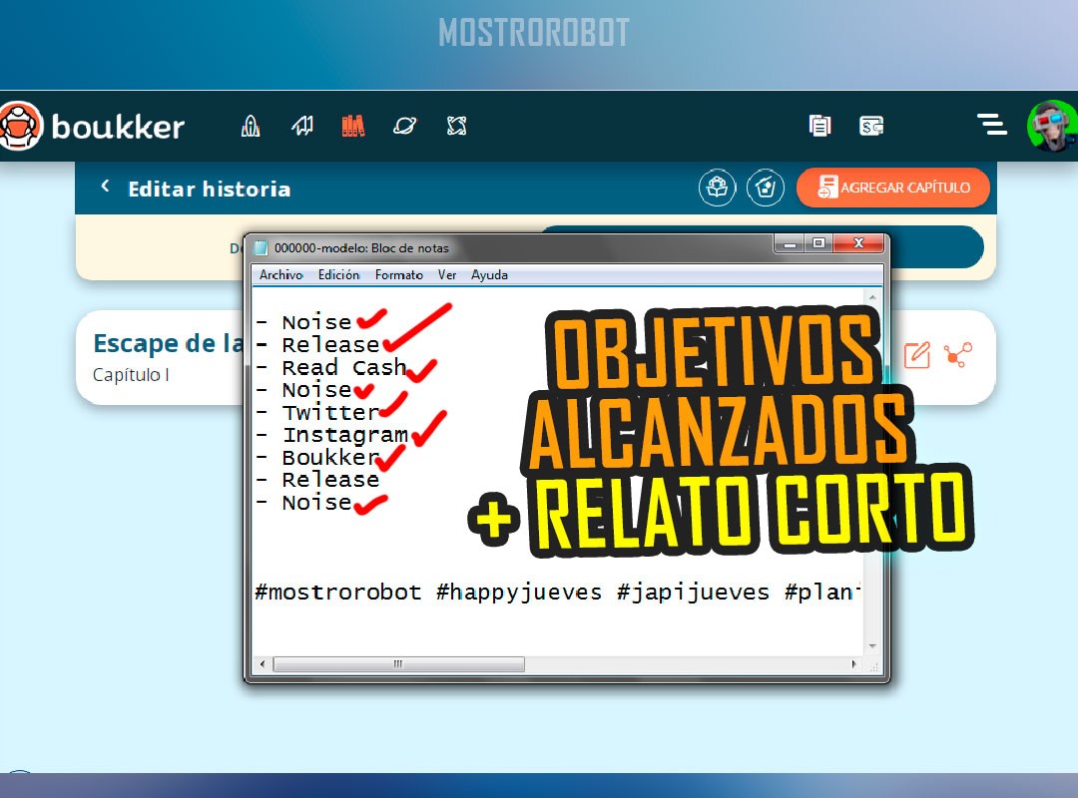
Task: Open the user profile avatar
Action: [x=1052, y=126]
